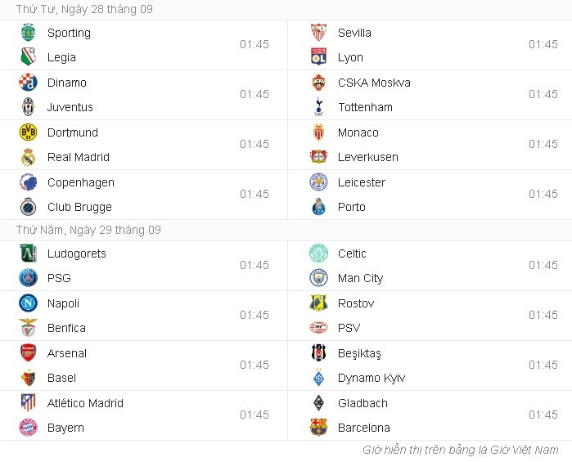Click the Thứ Tư, Ngày 28 tháng 09 header
Screen dimensions: 572x462
tap(84, 9)
